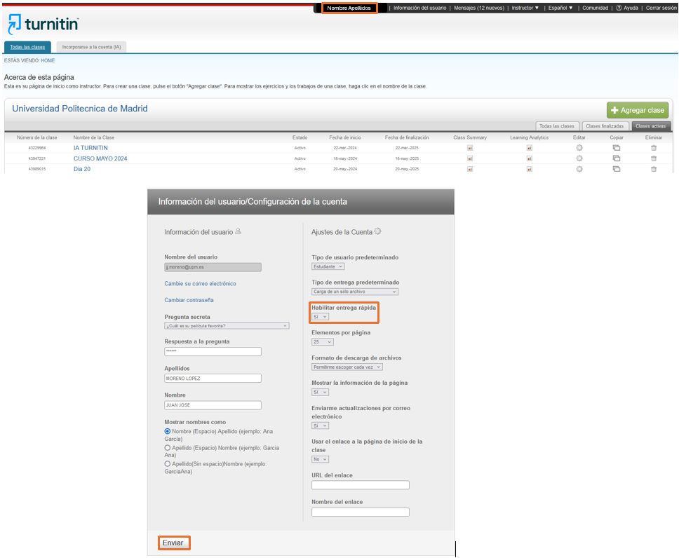The image size is (679, 558).
Task: Click the Enviar button
Action: click(174, 543)
